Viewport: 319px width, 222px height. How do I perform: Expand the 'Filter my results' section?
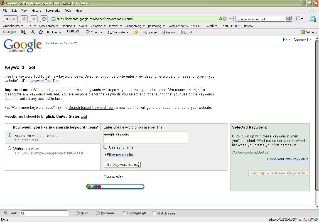click(120, 155)
